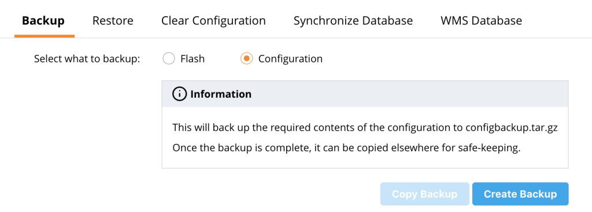Viewport: 592px width, 212px height.
Task: Click the gray Information panel header bar
Action: (365, 94)
